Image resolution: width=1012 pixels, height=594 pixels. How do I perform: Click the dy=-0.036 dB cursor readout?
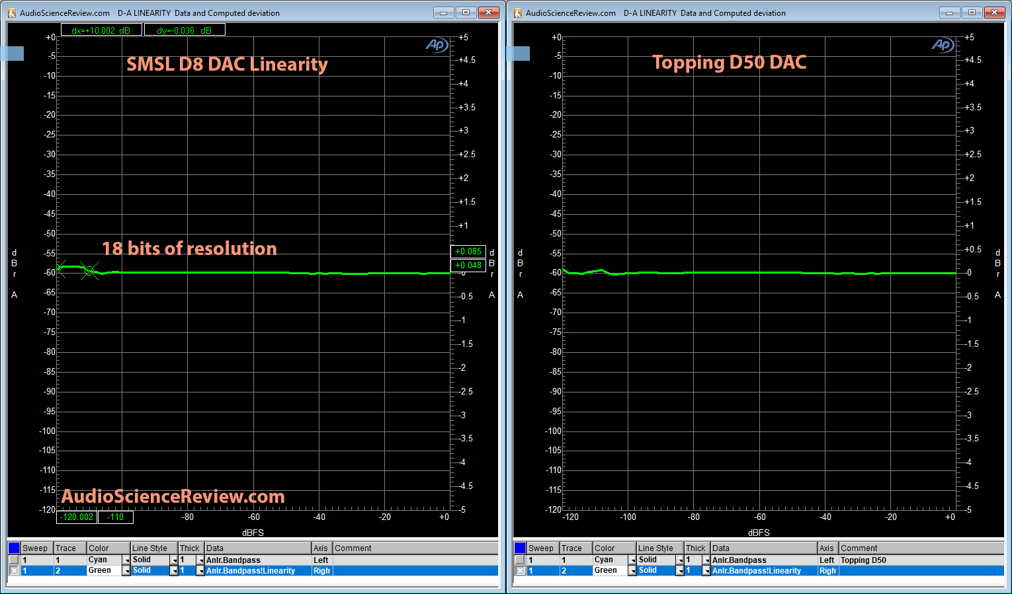185,30
